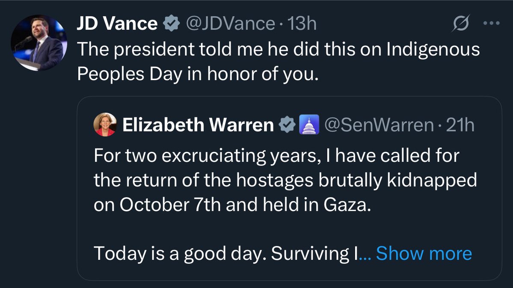
Task: Open the @SenWarren handle link
Action: [379, 125]
